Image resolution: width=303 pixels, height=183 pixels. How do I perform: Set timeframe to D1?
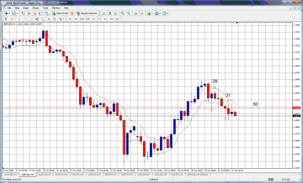[106, 19]
